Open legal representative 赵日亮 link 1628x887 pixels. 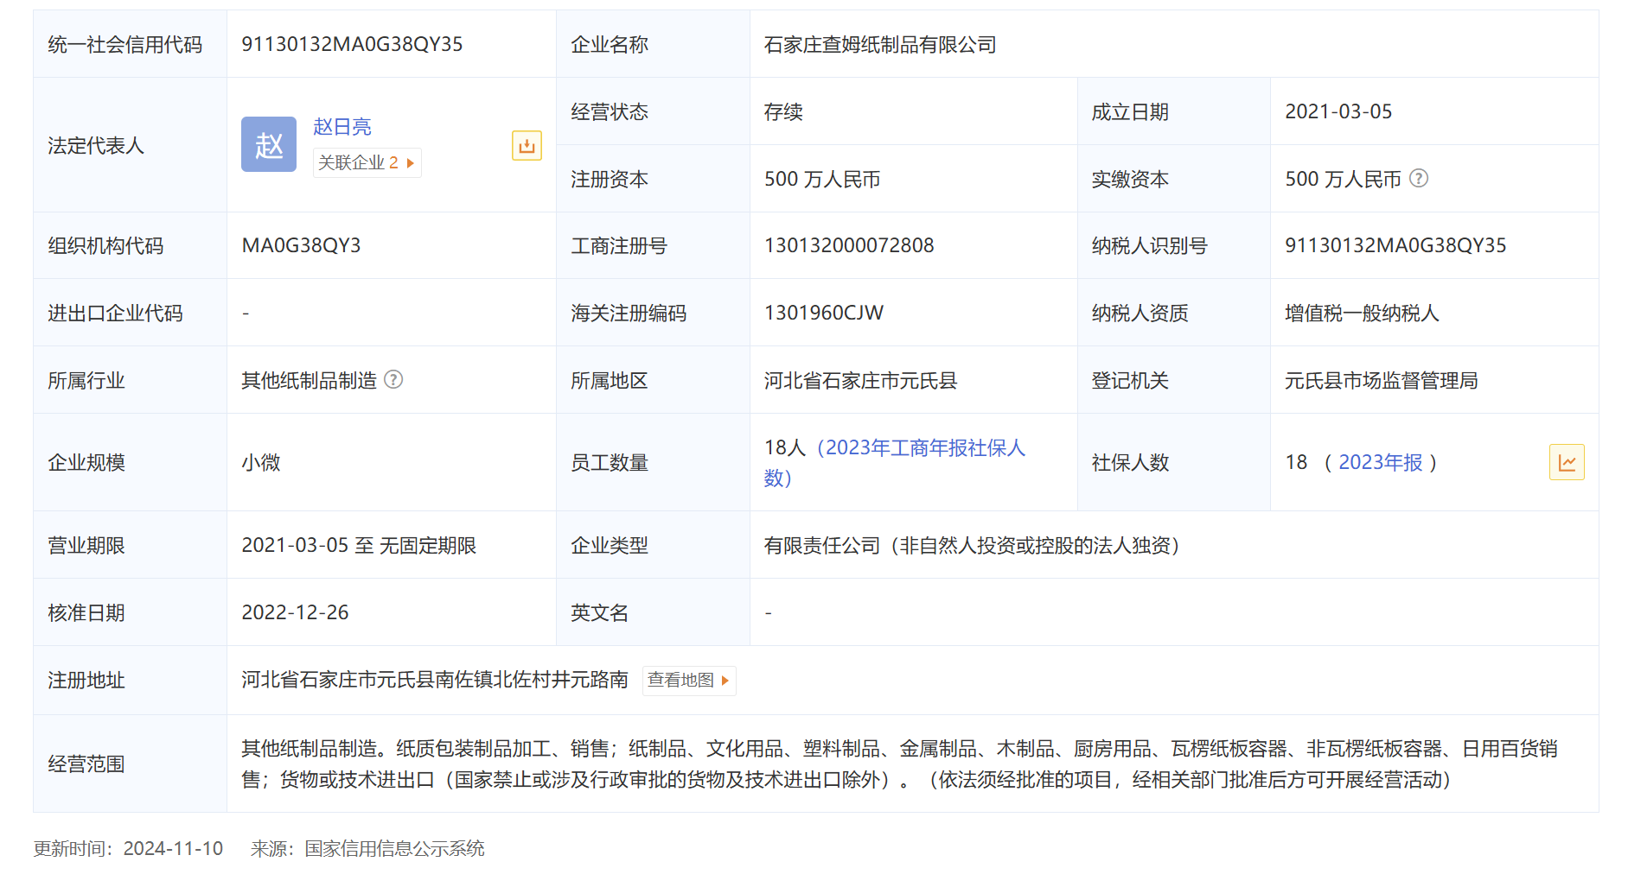(342, 127)
